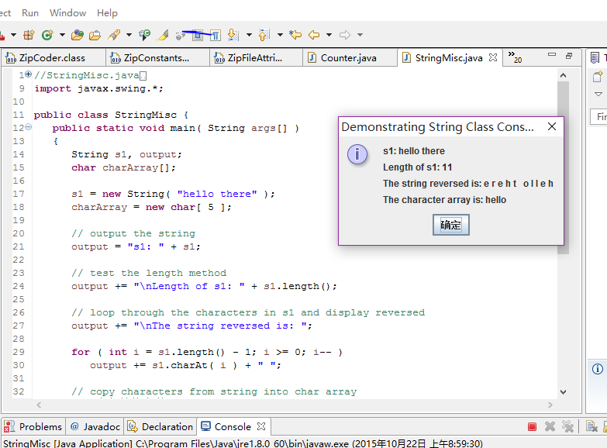Toggle Block Selection Mode icon
Image resolution: width=607 pixels, height=448 pixels.
(198, 36)
